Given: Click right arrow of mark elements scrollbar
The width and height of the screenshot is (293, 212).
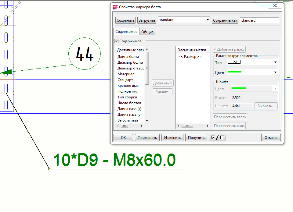Looking at the screenshot, I should tap(208, 126).
